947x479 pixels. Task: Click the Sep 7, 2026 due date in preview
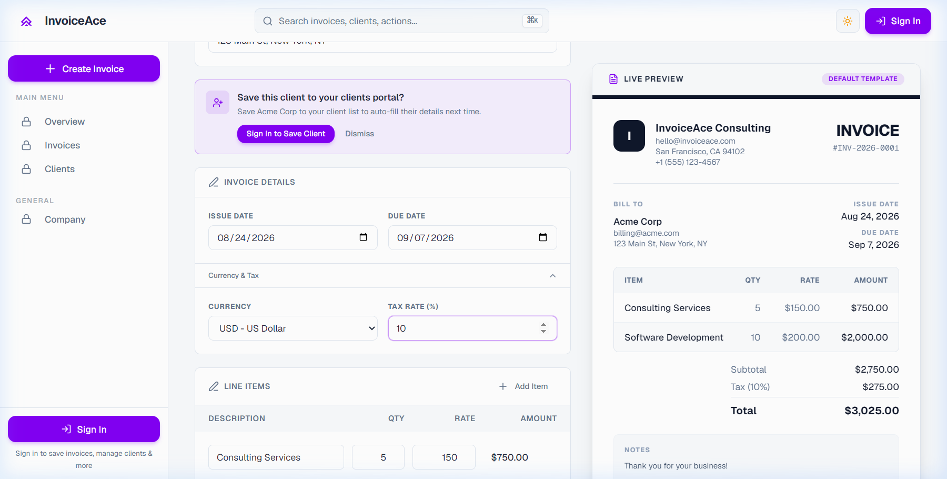point(874,245)
